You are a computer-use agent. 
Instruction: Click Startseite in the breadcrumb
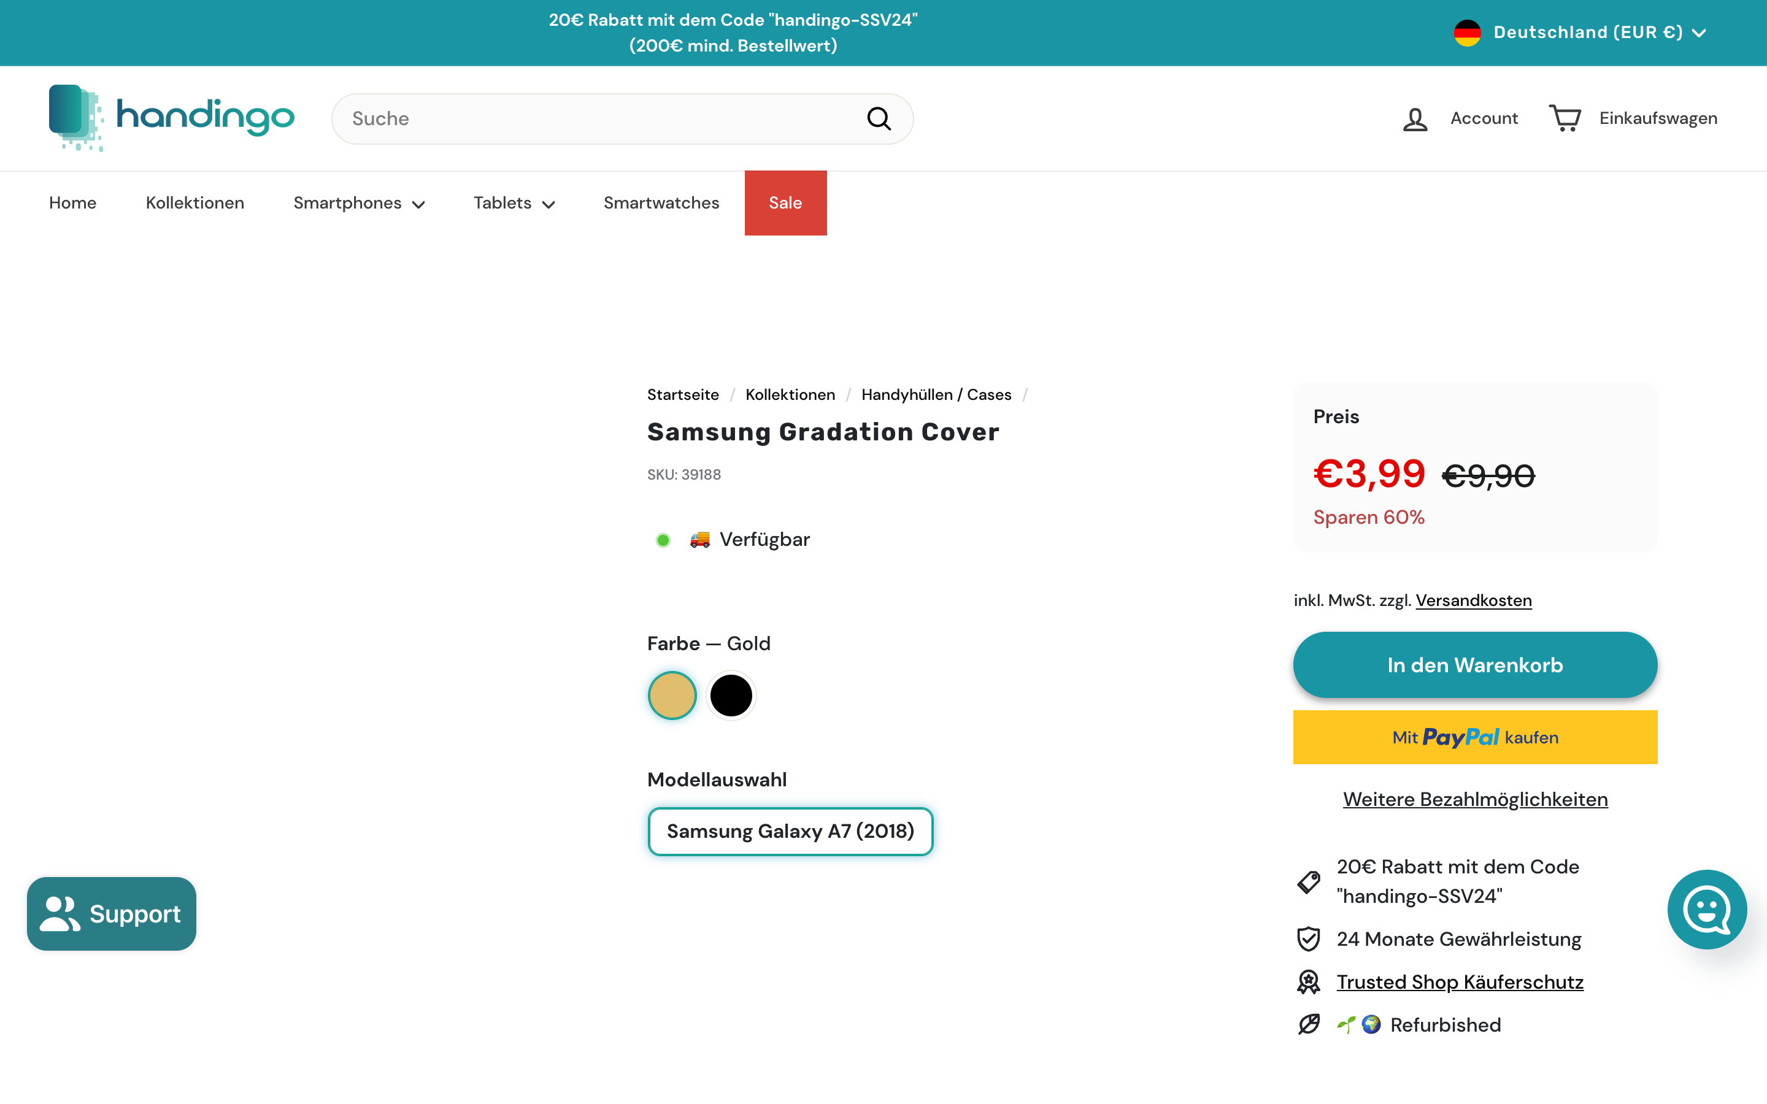click(683, 395)
